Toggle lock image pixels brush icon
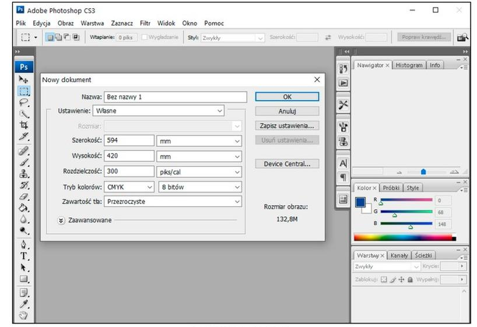Image resolution: width=477 pixels, height=327 pixels. pyautogui.click(x=393, y=279)
